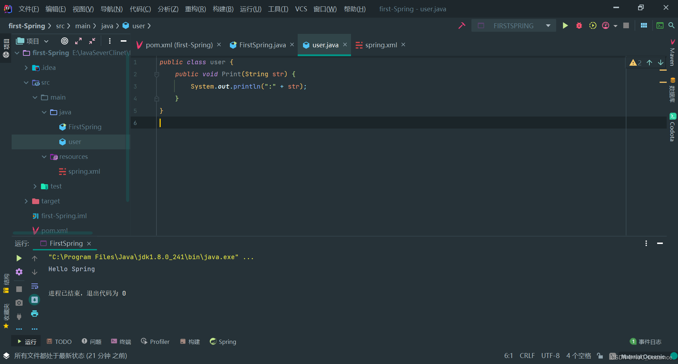Switch to spring.xml editor tab
The height and width of the screenshot is (364, 678).
click(x=381, y=45)
